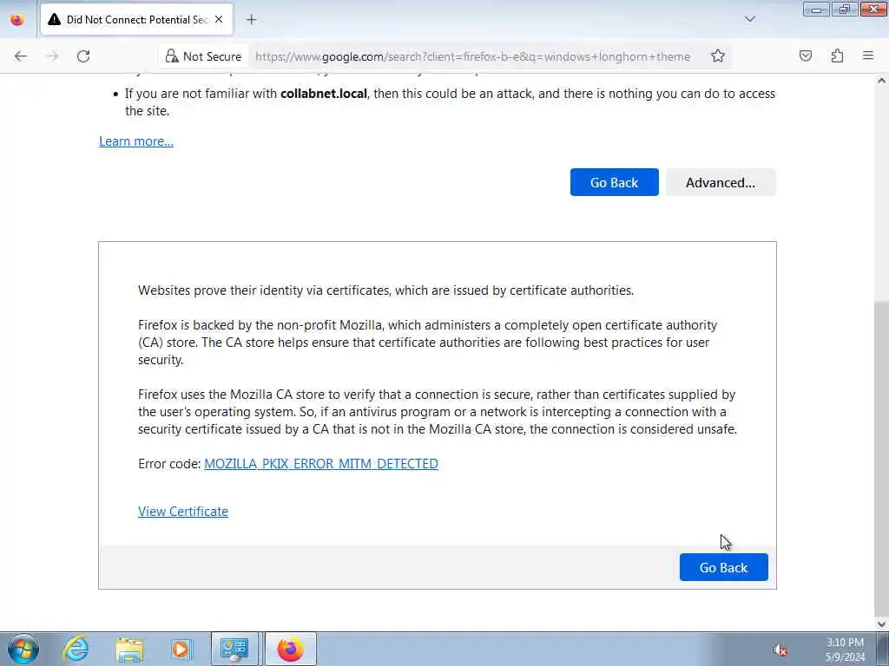The height and width of the screenshot is (666, 889).
Task: Click the vertical scrollbar thumb
Action: pyautogui.click(x=882, y=459)
